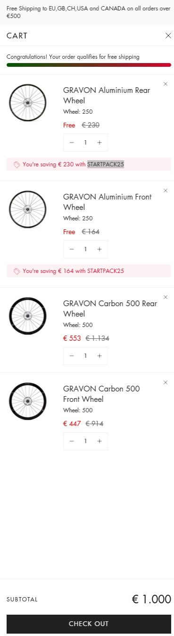The image size is (174, 636).
Task: Remove GRAVON Aluminium Front Wheel from cart
Action: [166, 191]
